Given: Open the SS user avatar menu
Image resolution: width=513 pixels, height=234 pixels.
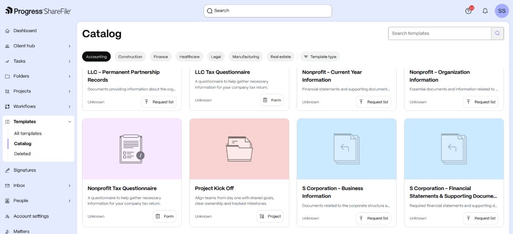Looking at the screenshot, I should pos(502,11).
